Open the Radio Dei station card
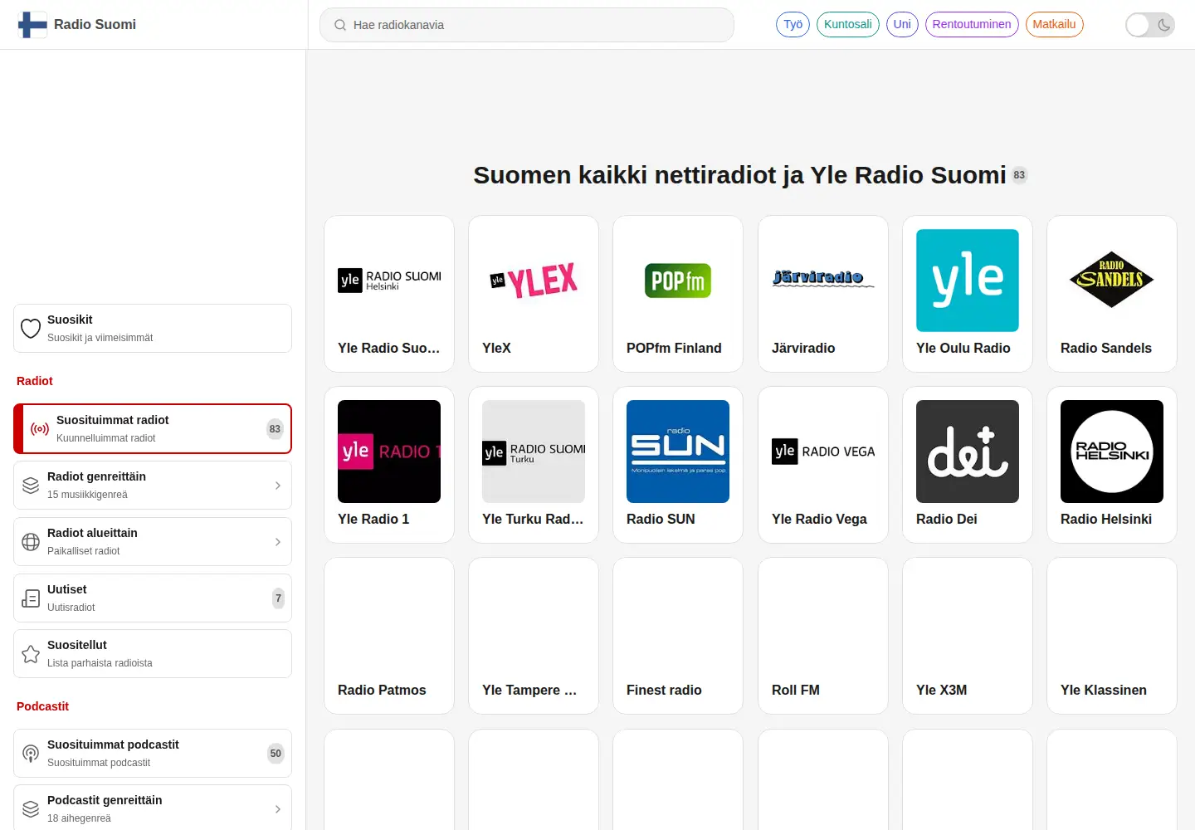Viewport: 1195px width, 830px height. tap(968, 465)
